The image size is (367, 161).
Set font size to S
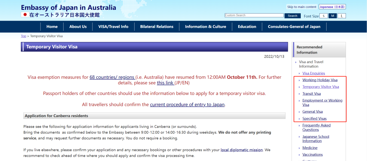coord(324,16)
